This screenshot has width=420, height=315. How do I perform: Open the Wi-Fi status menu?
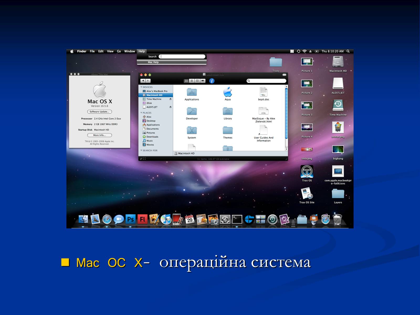(x=304, y=51)
